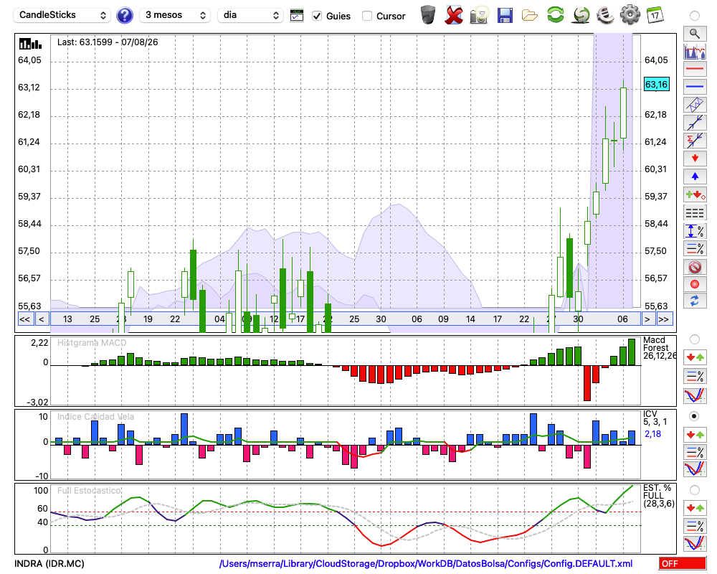The height and width of the screenshot is (574, 717).
Task: Click the mini chart window icon in toolbar
Action: click(x=297, y=16)
